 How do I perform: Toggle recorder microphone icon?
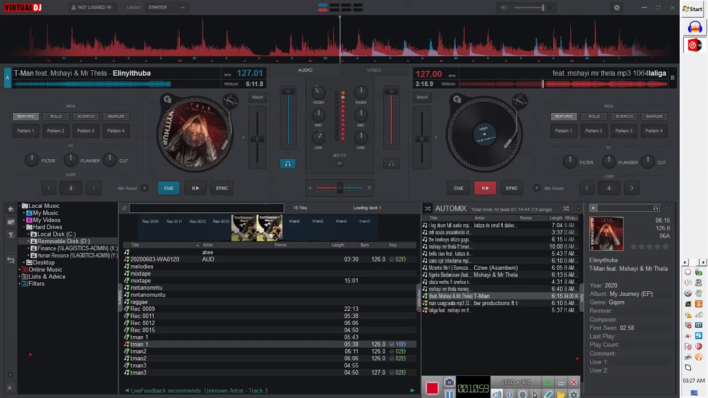(x=509, y=394)
